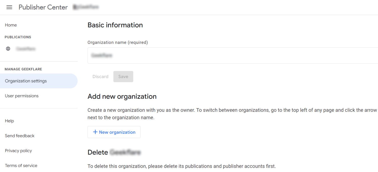Click the Add new organization heading
The image size is (378, 172).
tap(122, 96)
